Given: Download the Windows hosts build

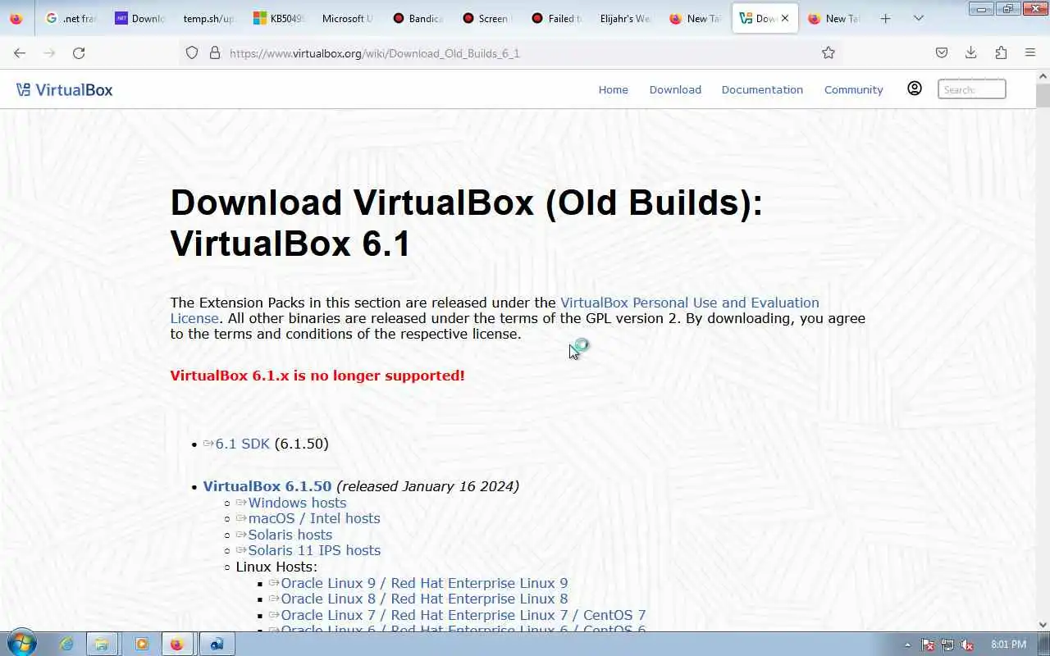Looking at the screenshot, I should coord(297,503).
